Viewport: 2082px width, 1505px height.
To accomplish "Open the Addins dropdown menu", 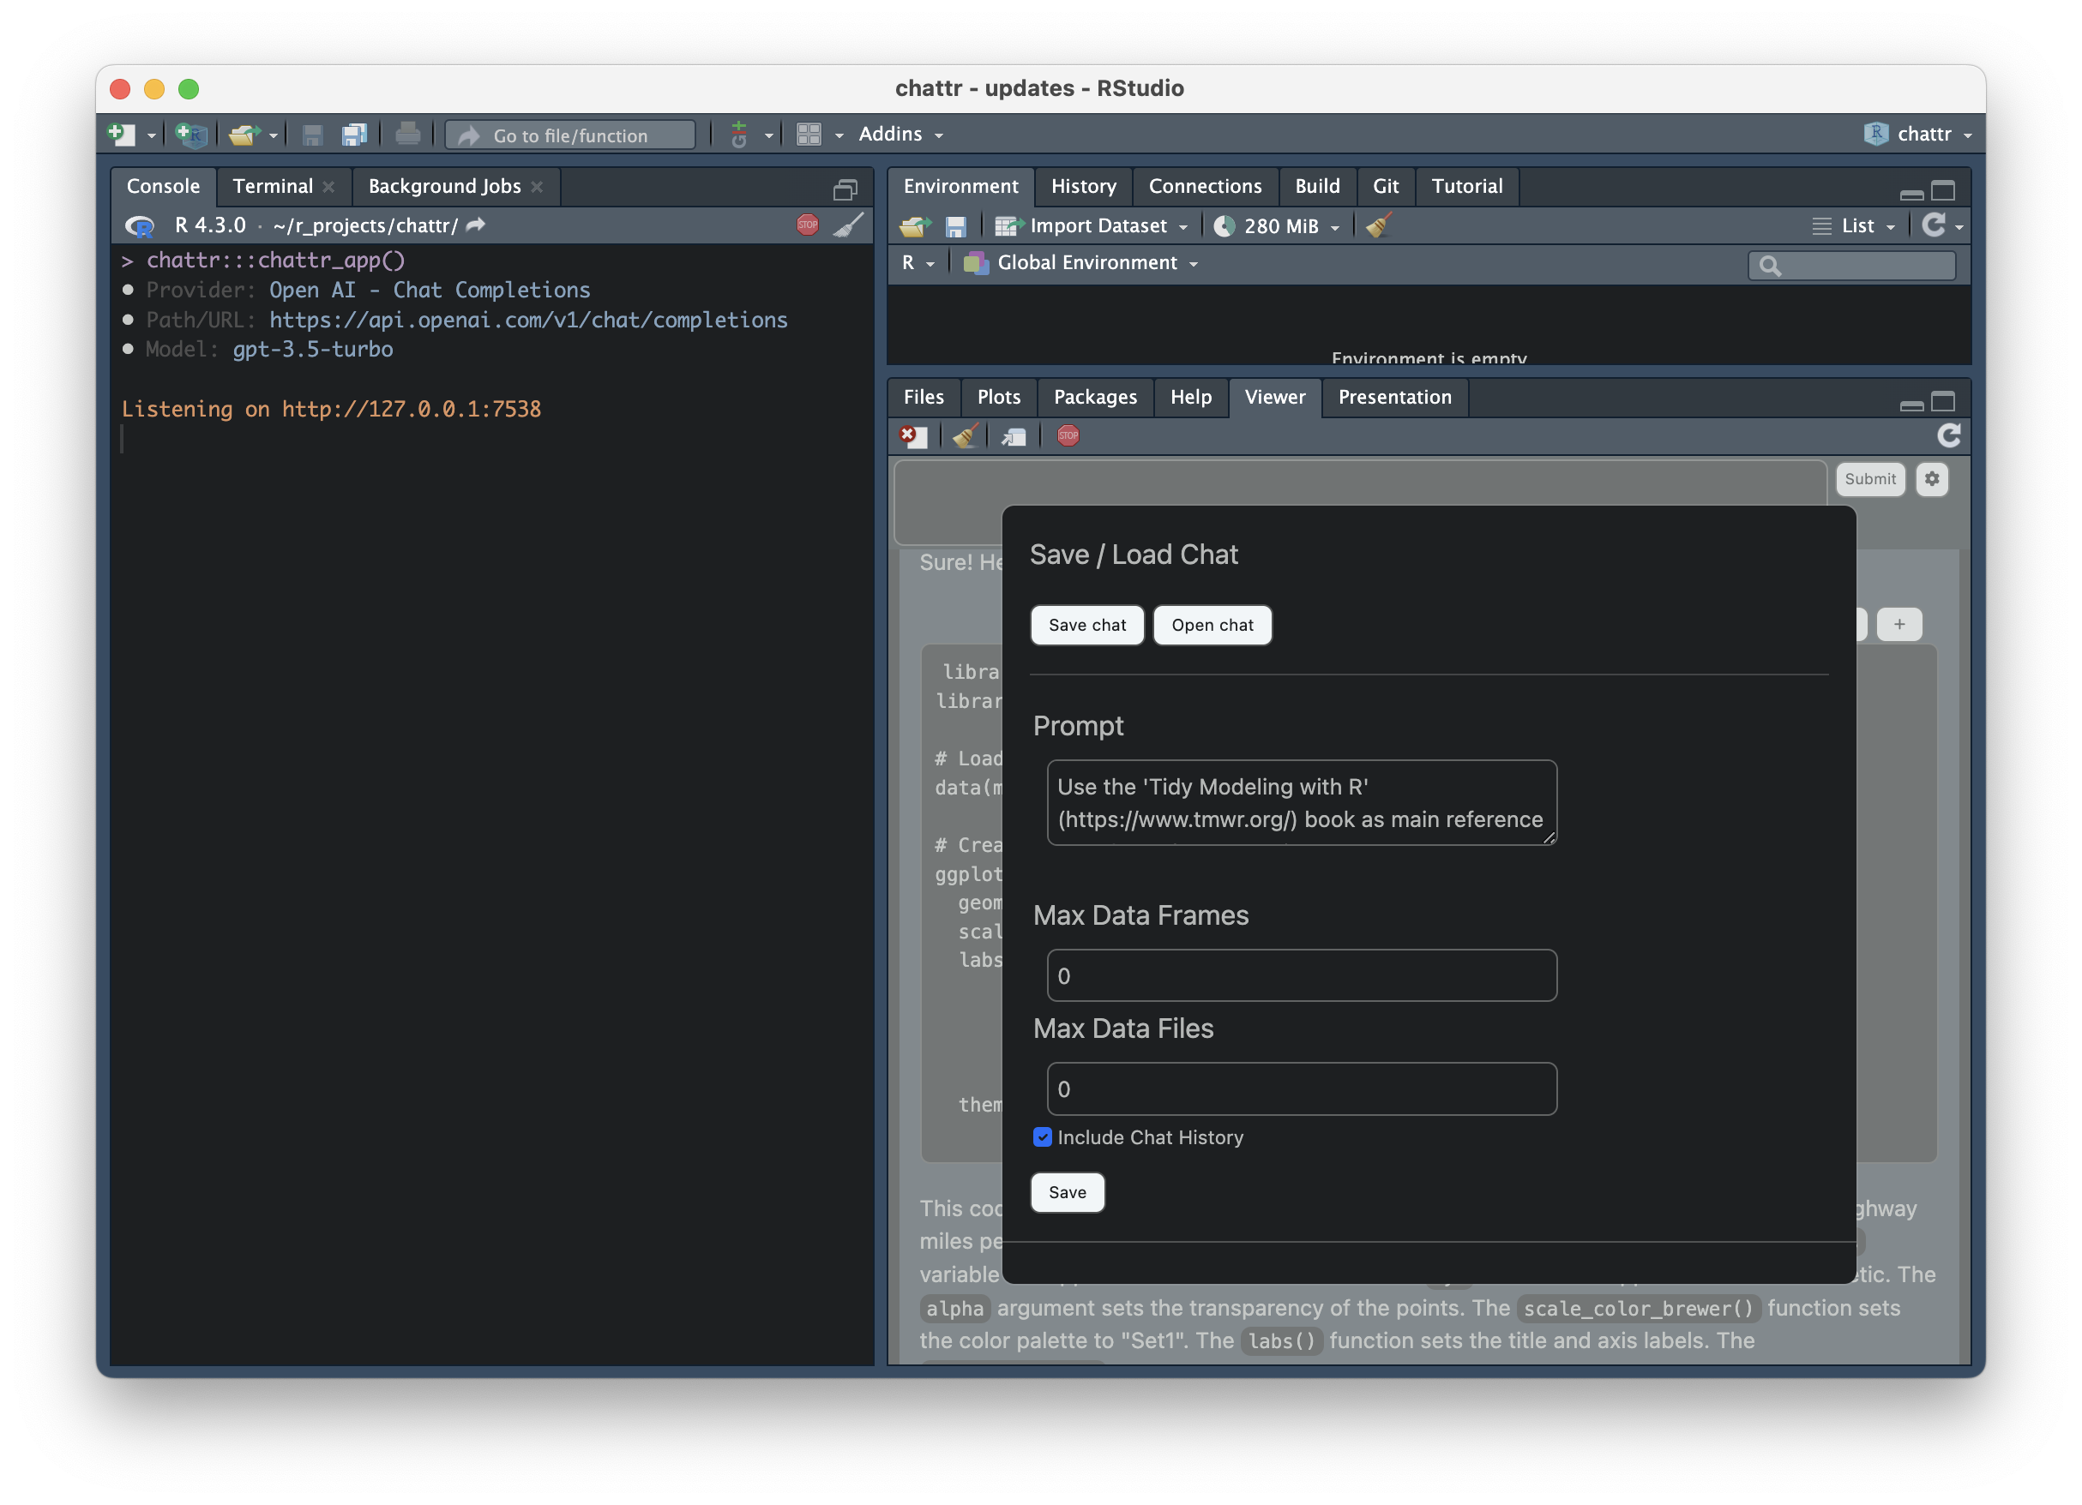I will click(900, 134).
